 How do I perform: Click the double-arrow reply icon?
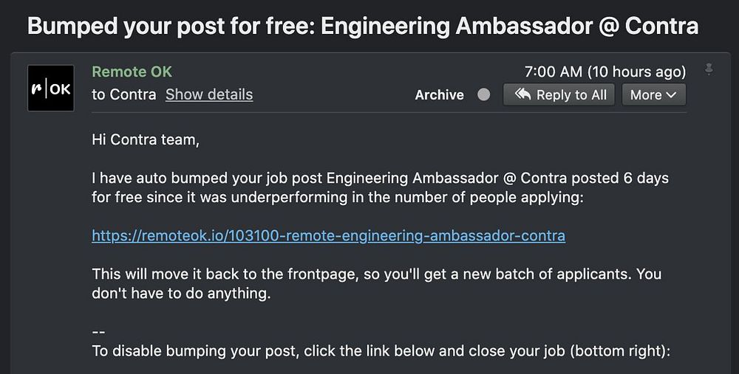522,94
